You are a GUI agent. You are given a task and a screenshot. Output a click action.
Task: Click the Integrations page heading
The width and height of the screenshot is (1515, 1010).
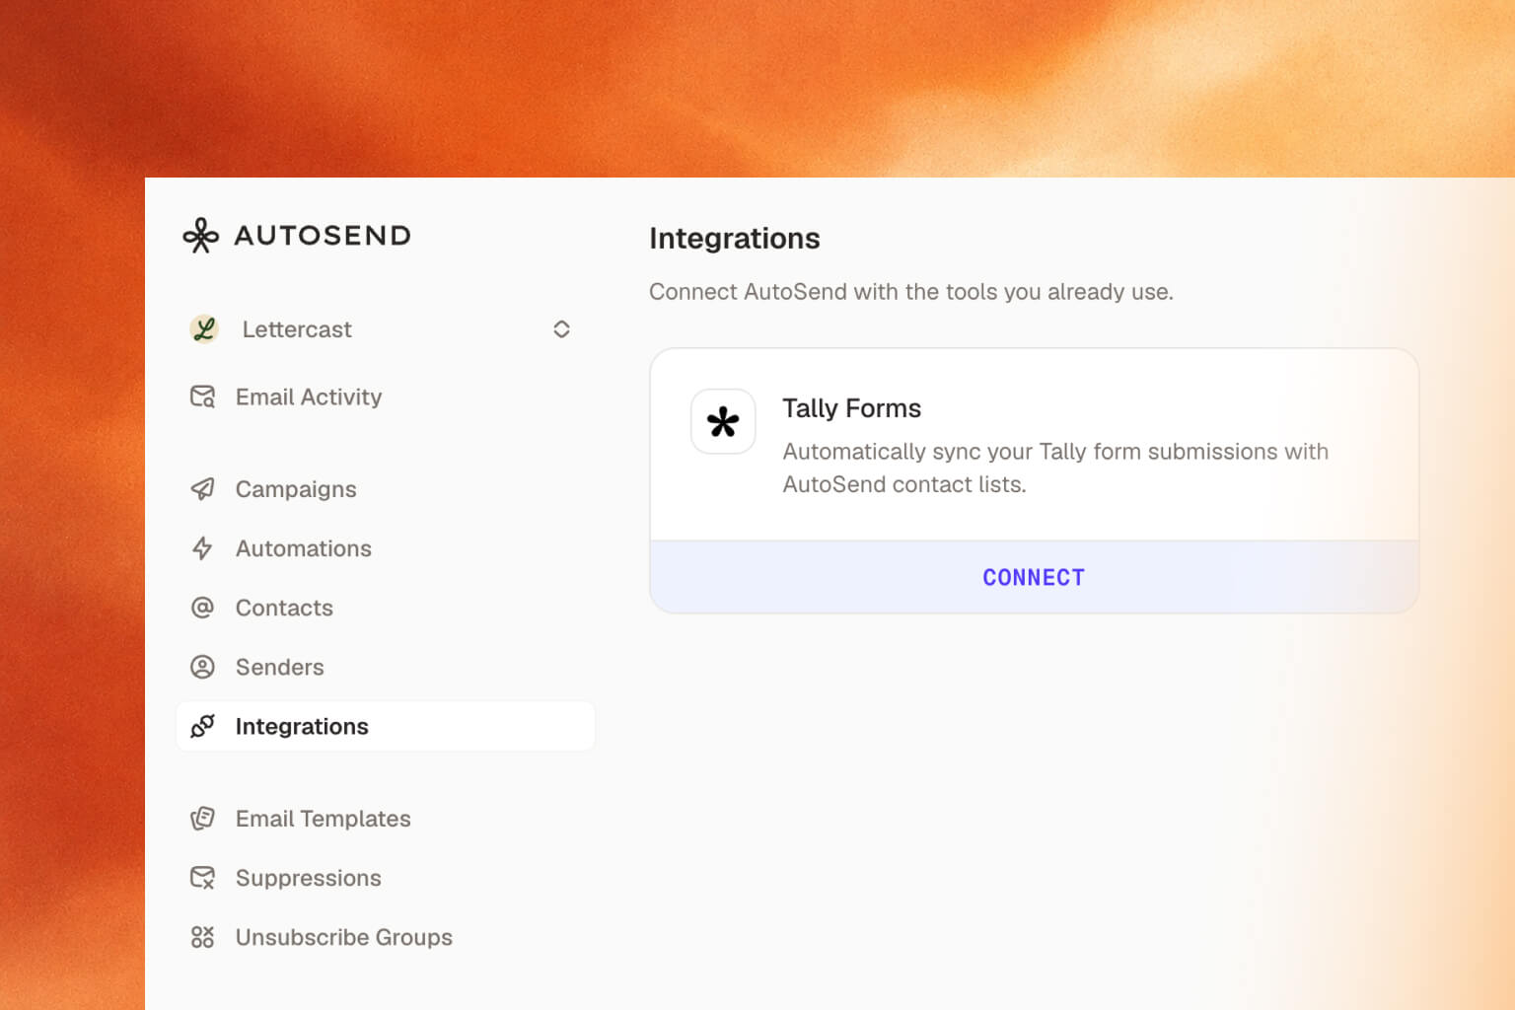735,239
